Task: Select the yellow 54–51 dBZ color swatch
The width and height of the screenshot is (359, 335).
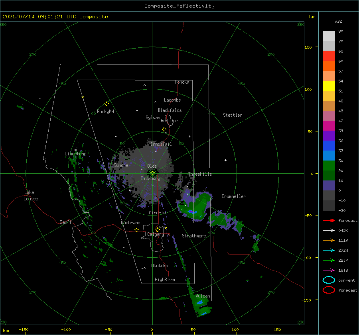Action: 329,86
